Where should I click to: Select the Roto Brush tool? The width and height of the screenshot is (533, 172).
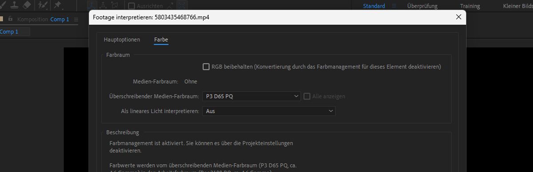pos(43,5)
